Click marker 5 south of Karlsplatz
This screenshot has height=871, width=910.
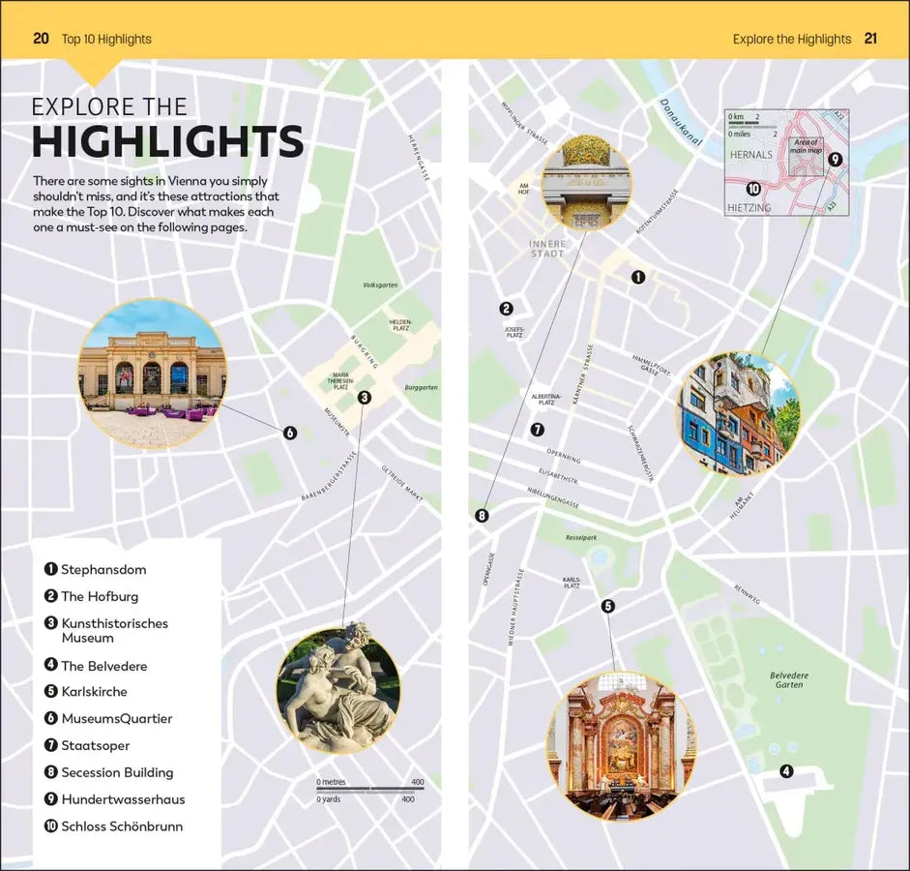pos(607,607)
